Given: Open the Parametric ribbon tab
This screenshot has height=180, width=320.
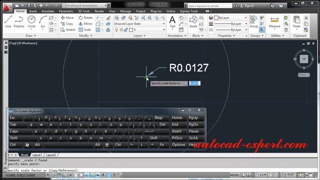Looking at the screenshot, I should (x=66, y=11).
